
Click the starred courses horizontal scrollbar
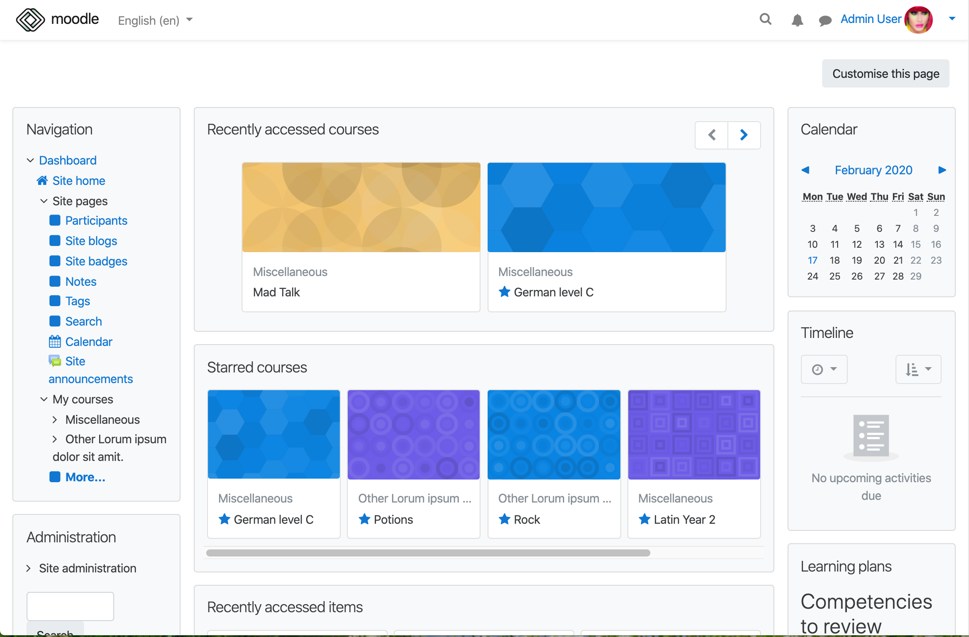[428, 553]
